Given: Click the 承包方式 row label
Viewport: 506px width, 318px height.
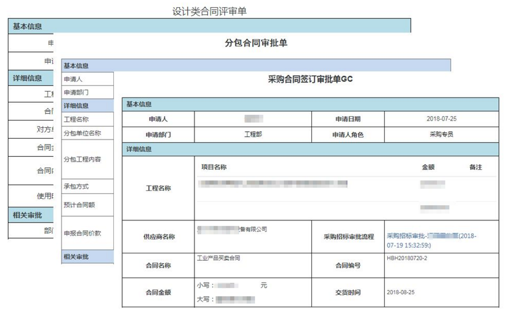Looking at the screenshot, I should (x=77, y=186).
